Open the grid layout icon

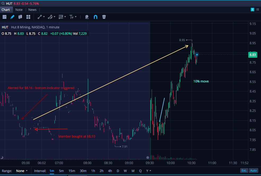coord(28,17)
